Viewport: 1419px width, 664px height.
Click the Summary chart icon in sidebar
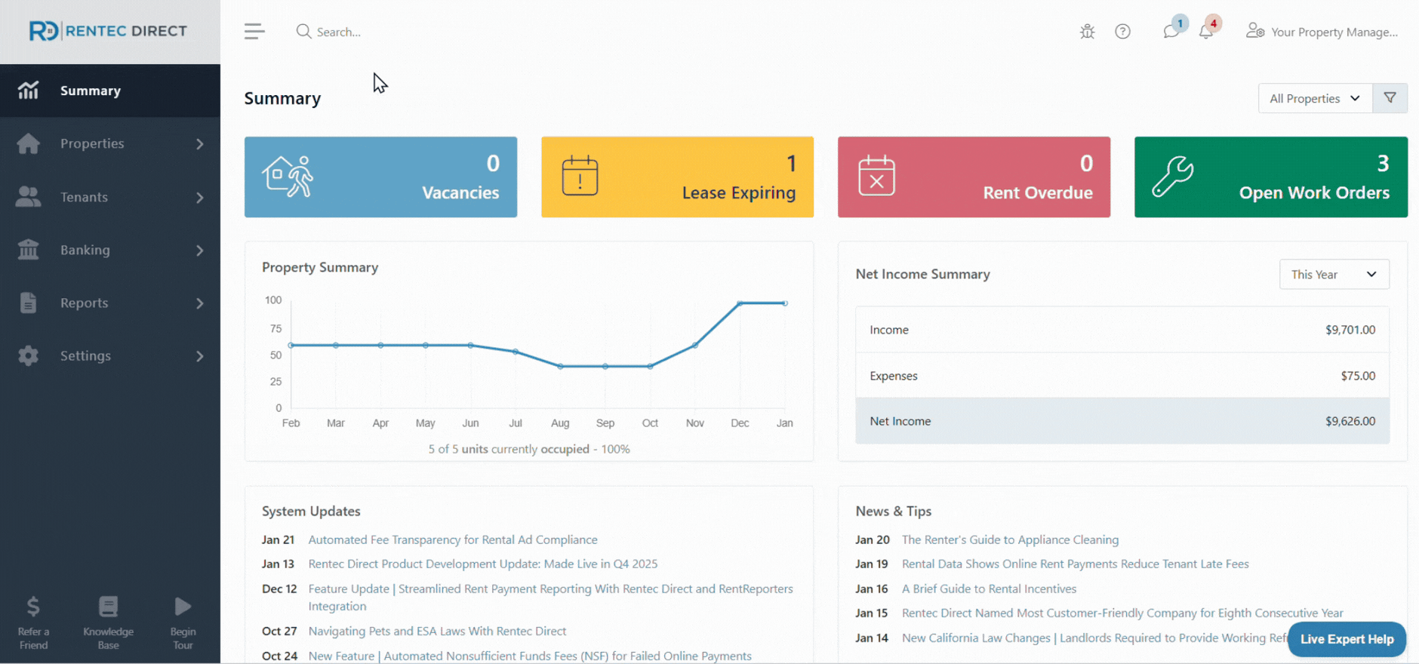(28, 91)
